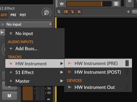
Task: Click the swap arrows icon in toolbar
Action: pyautogui.click(x=59, y=12)
